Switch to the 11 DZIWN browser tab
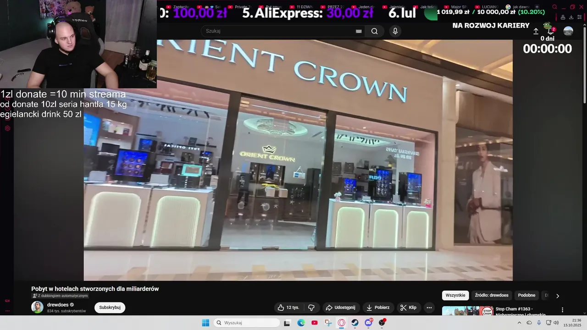Viewport: 587px width, 330px height. pyautogui.click(x=301, y=7)
